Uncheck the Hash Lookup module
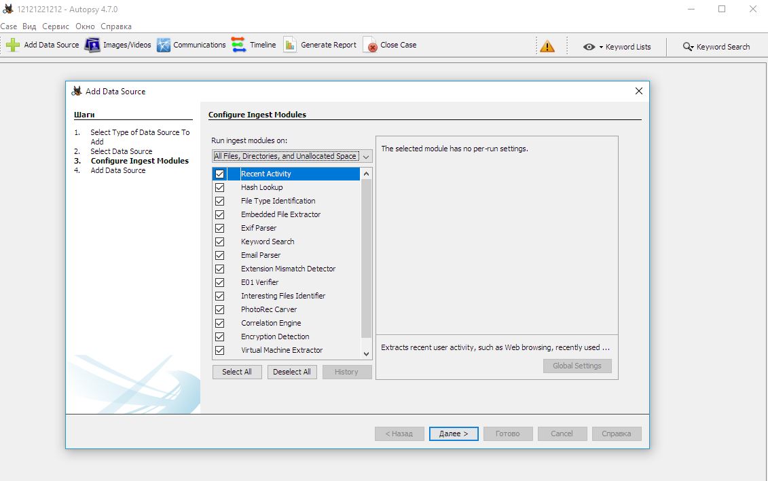 click(219, 187)
